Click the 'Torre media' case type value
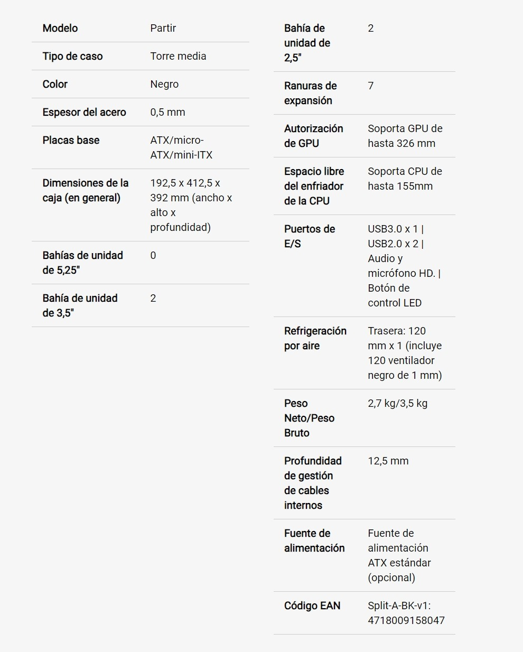This screenshot has width=523, height=652. click(178, 56)
